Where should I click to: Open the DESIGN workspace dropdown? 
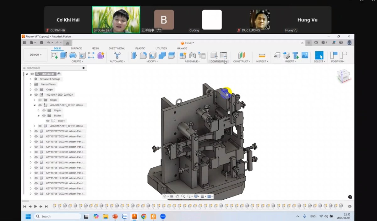click(x=36, y=55)
